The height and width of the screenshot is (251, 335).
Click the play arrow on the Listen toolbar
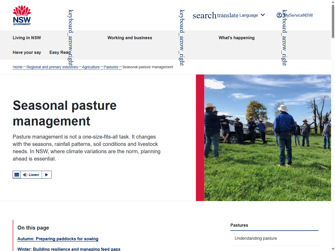point(47,174)
